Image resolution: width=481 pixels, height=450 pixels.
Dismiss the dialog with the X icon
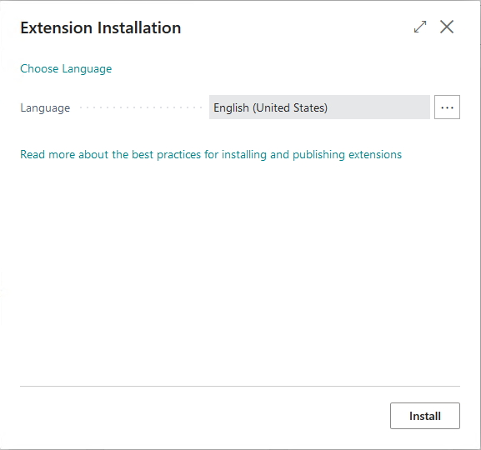pos(447,27)
